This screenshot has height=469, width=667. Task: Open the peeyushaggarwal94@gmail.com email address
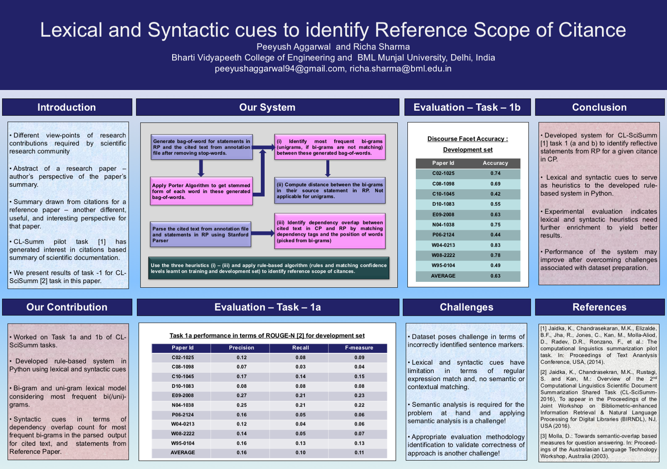coord(279,68)
